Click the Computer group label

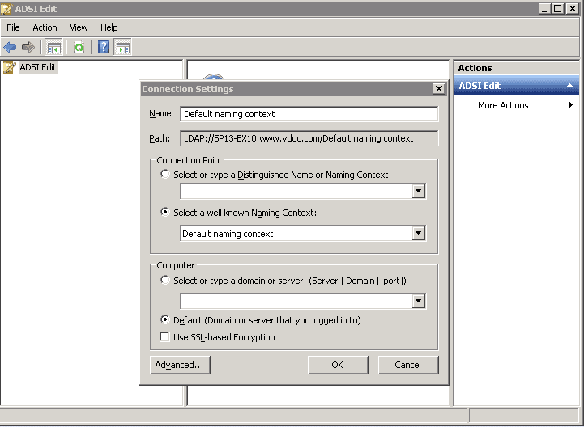[176, 265]
